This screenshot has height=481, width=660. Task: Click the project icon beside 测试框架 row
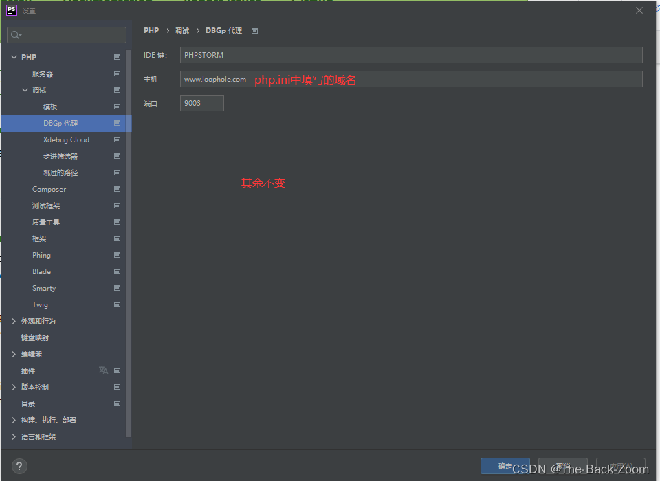[x=117, y=205]
